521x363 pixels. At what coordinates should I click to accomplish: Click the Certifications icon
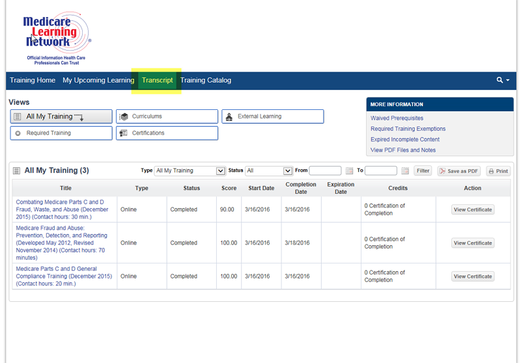click(x=123, y=133)
